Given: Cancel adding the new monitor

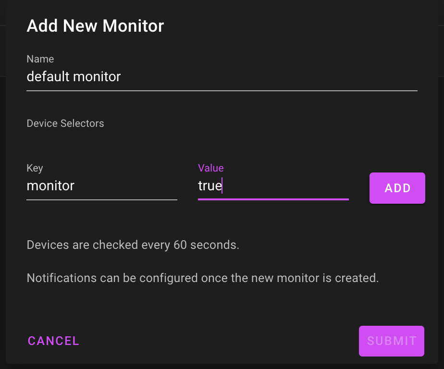Looking at the screenshot, I should click(53, 341).
